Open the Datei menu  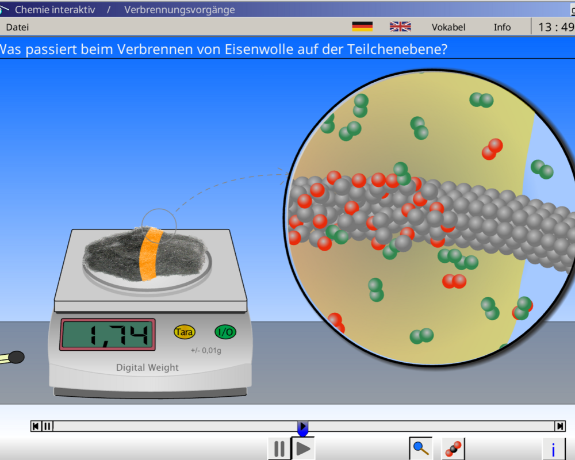(x=17, y=27)
